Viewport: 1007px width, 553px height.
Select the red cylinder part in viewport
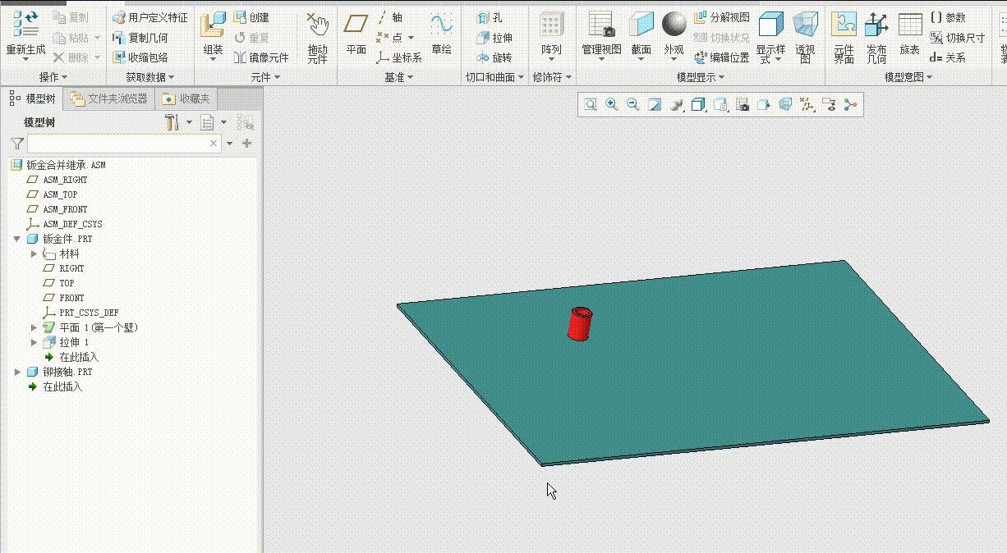(x=581, y=323)
